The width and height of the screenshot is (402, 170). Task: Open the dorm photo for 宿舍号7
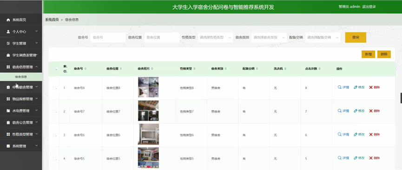pos(148,111)
